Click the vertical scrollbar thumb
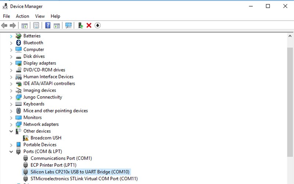This screenshot has height=184, width=294. [x=290, y=102]
